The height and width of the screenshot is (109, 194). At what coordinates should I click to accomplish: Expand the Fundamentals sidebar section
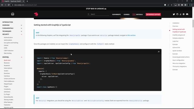tap(22, 28)
